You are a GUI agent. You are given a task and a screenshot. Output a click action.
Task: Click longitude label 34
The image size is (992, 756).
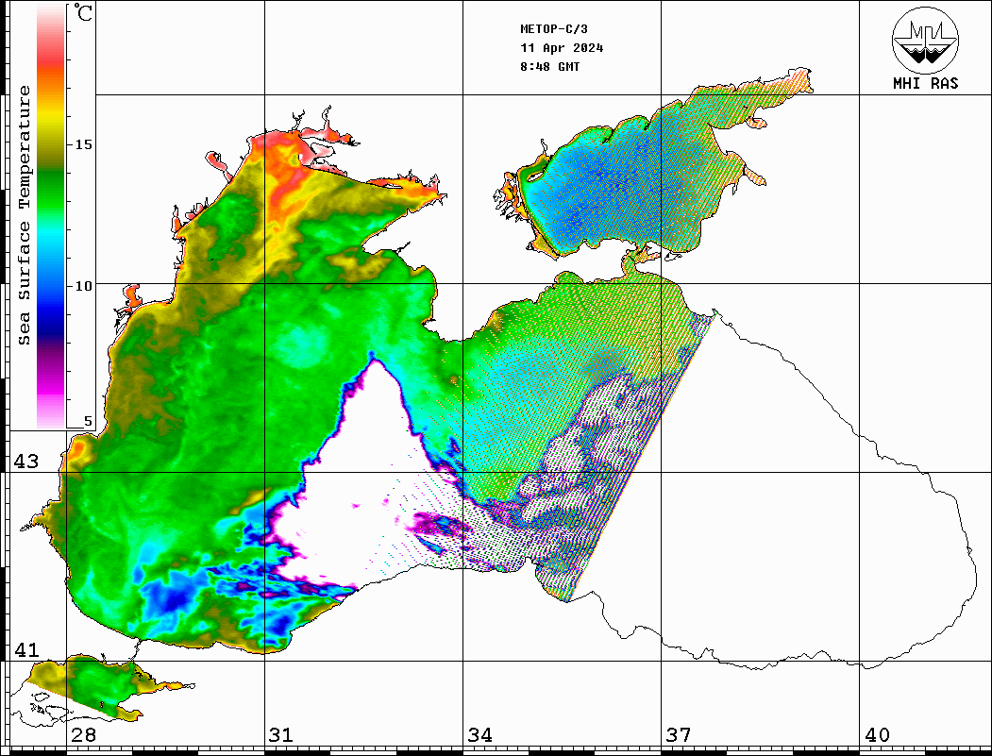[x=479, y=734]
